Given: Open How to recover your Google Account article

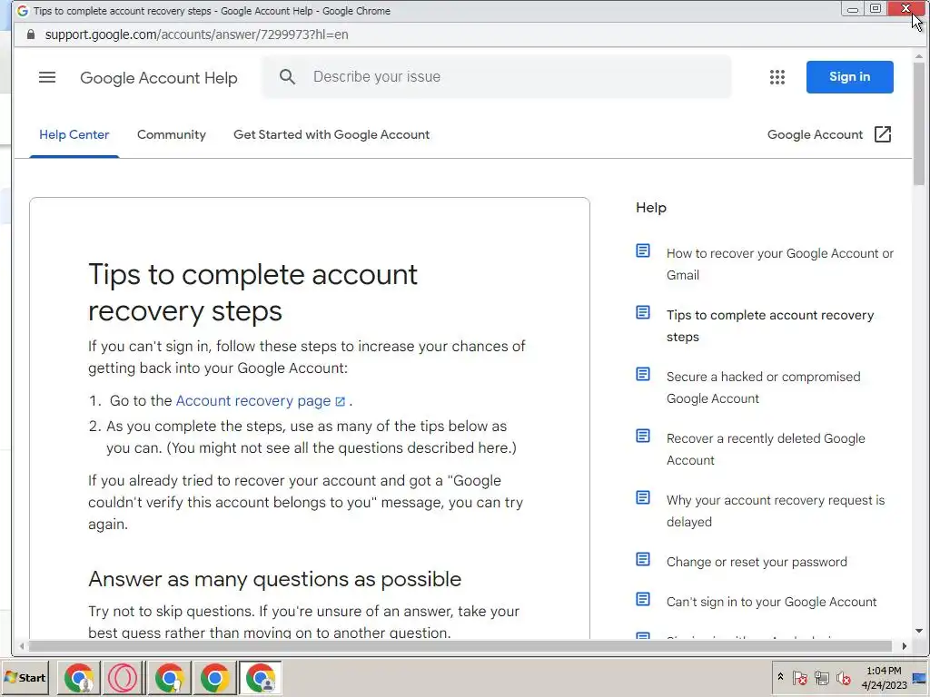Looking at the screenshot, I should click(780, 264).
